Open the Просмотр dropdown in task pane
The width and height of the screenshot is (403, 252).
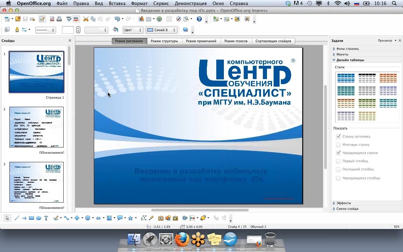click(387, 41)
